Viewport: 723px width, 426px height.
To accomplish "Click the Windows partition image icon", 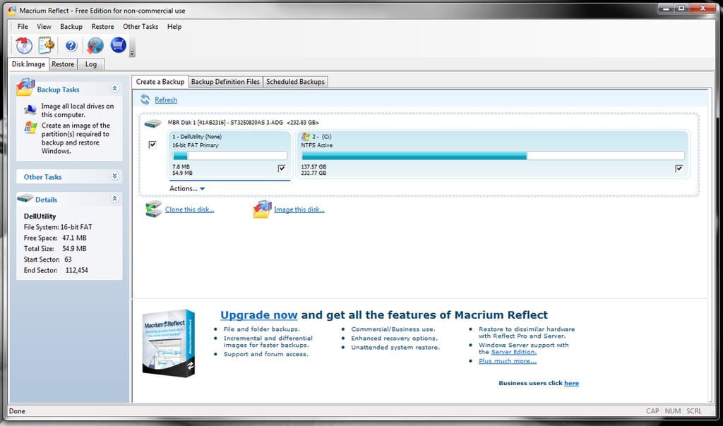I will pos(30,128).
